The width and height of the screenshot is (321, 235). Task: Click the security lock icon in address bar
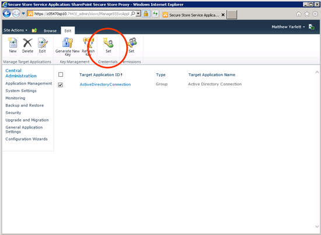(146, 13)
